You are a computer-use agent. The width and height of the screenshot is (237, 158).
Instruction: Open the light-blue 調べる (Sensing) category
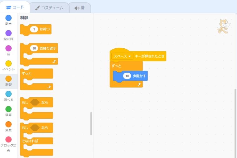tap(9, 94)
